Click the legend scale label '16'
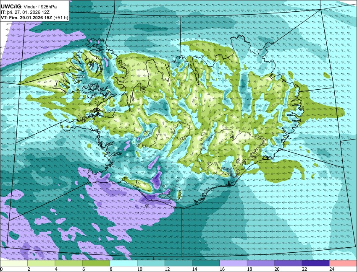The width and height of the screenshot is (357, 272). (222, 269)
